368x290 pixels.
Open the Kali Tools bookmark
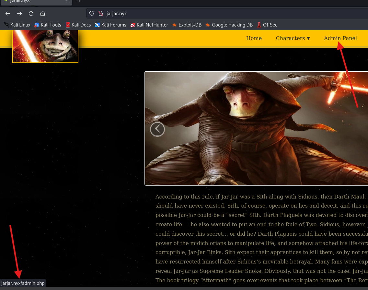click(48, 25)
